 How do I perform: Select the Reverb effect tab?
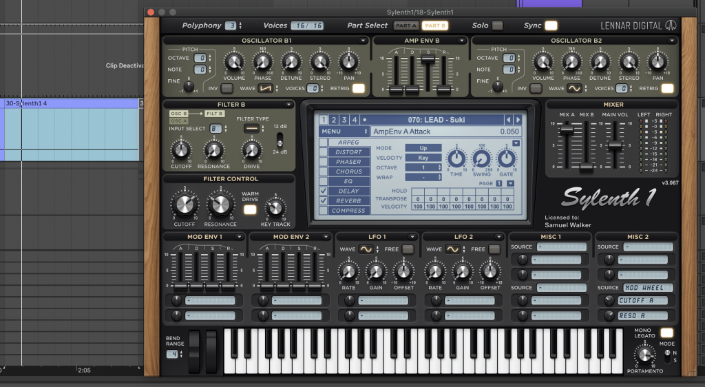pos(349,200)
